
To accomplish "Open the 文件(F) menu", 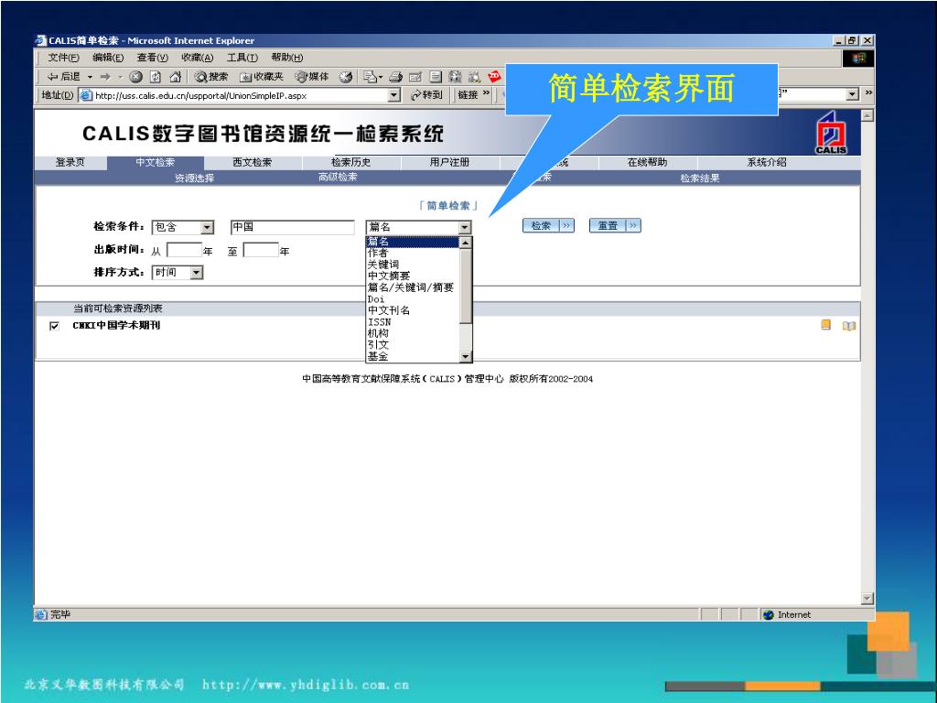I will [x=63, y=58].
